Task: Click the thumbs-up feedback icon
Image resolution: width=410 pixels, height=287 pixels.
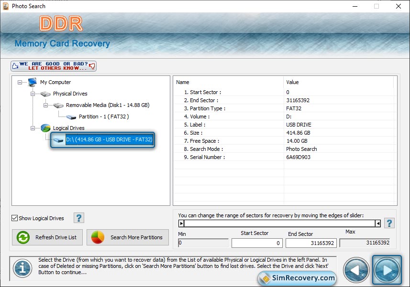Action: pos(15,66)
